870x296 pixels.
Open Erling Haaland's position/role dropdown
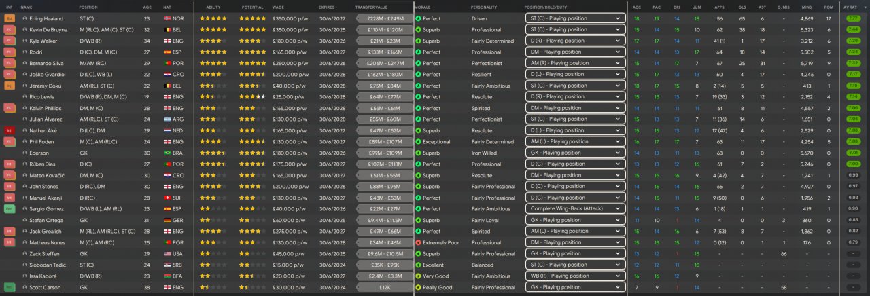coord(575,18)
